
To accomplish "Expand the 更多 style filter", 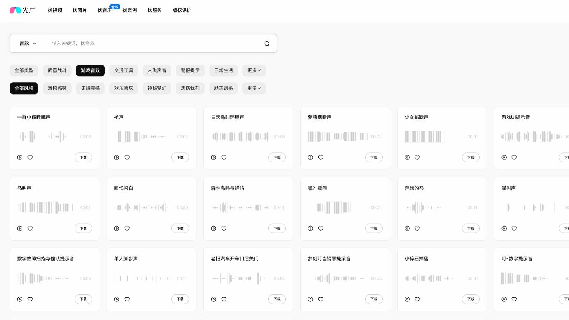I will 254,88.
